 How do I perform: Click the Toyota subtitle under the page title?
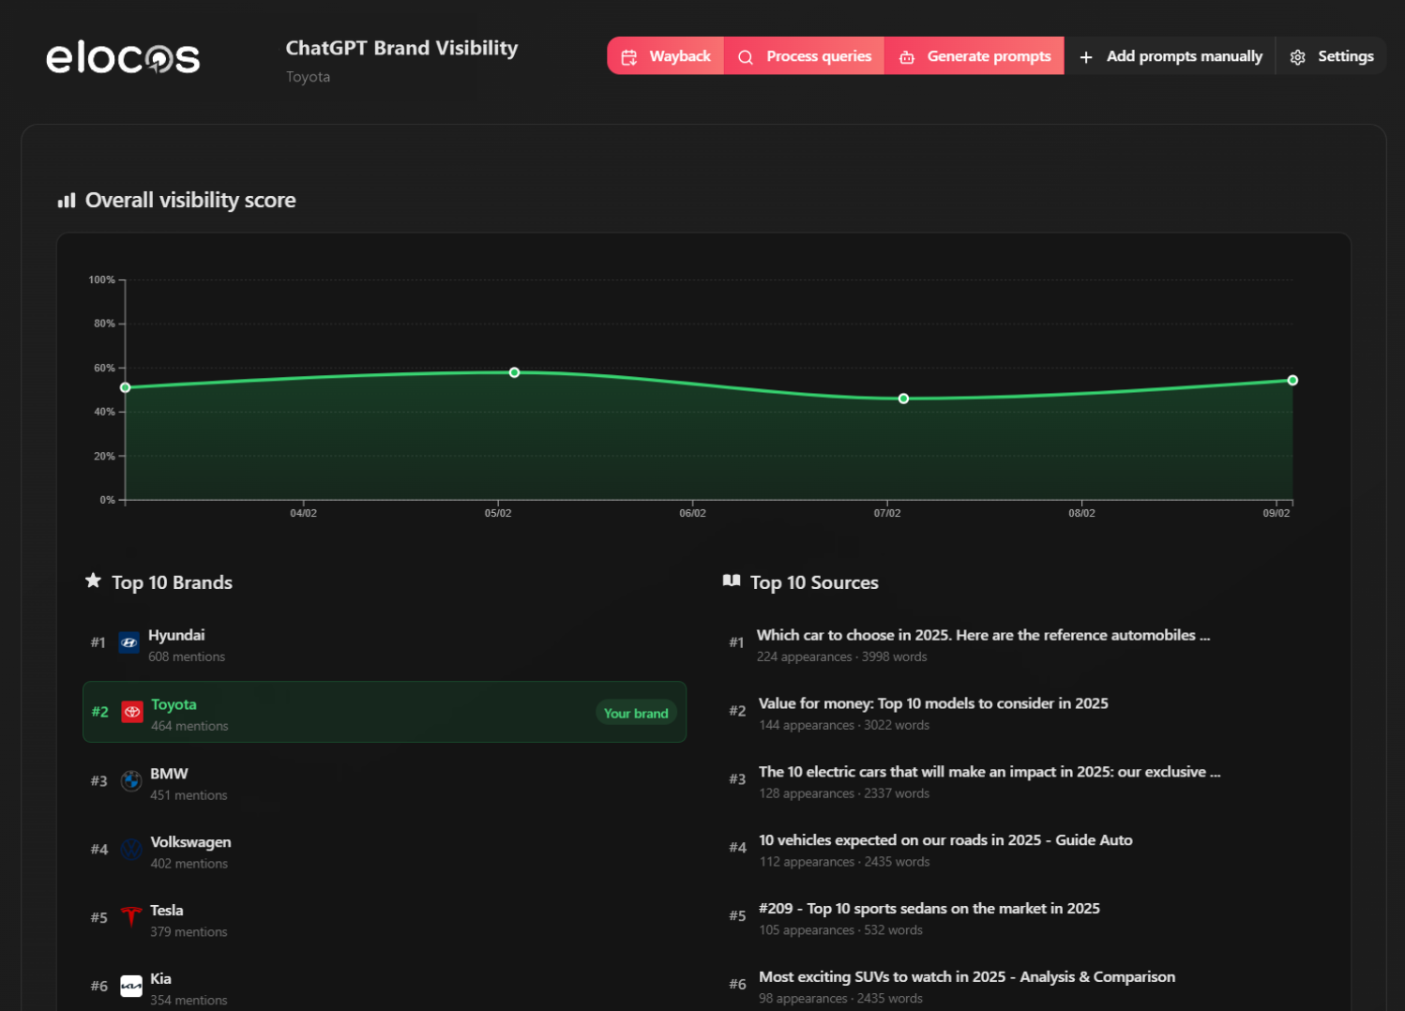tap(308, 77)
